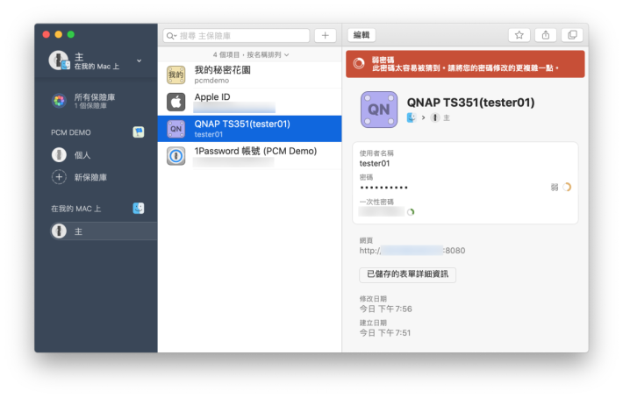Image resolution: width=623 pixels, height=398 pixels.
Task: Click the large QN icon in detail pane
Action: coord(379,110)
